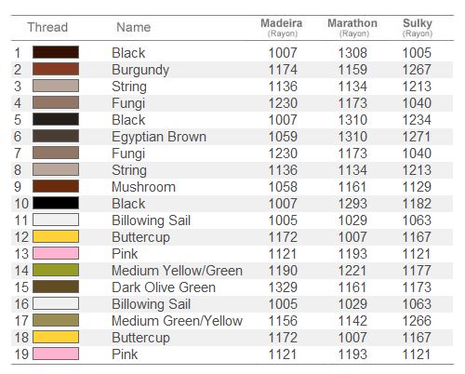Click the pure black swatch in row 10

click(56, 203)
